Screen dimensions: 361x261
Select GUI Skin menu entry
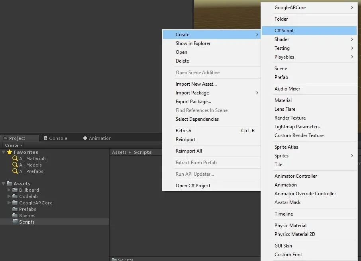coord(309,246)
